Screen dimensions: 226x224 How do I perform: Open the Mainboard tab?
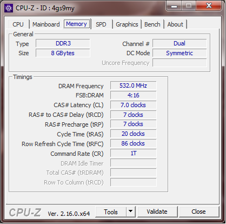[x=46, y=24]
